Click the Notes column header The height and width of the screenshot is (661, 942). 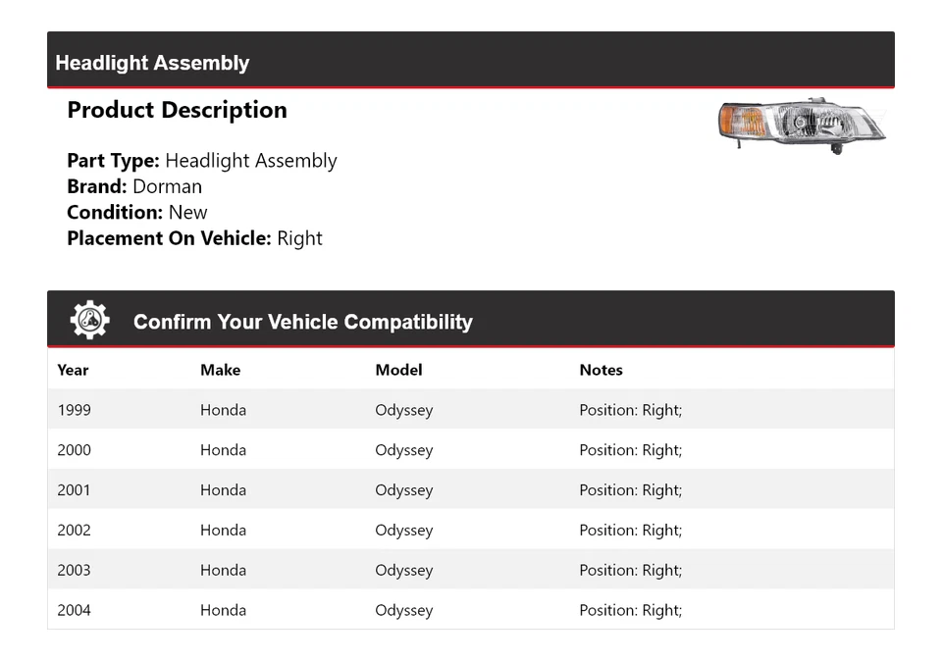tap(601, 370)
